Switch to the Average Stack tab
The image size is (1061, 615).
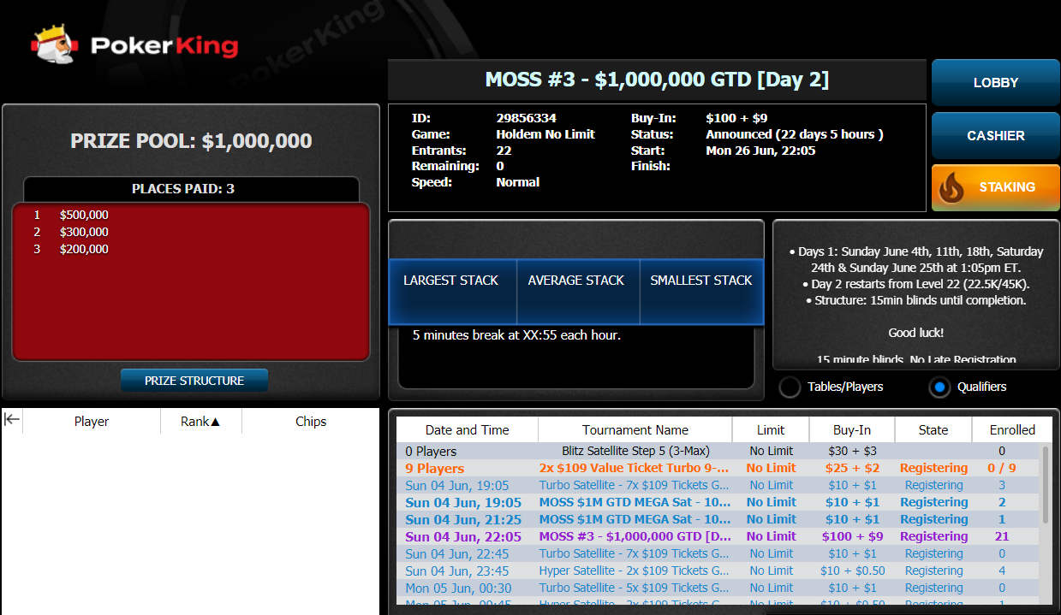pyautogui.click(x=576, y=281)
